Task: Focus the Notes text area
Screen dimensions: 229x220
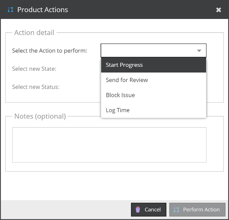Action: 109,145
